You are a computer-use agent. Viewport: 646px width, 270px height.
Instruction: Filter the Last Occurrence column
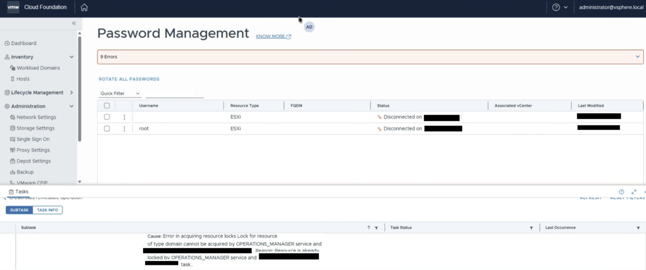coord(638,228)
